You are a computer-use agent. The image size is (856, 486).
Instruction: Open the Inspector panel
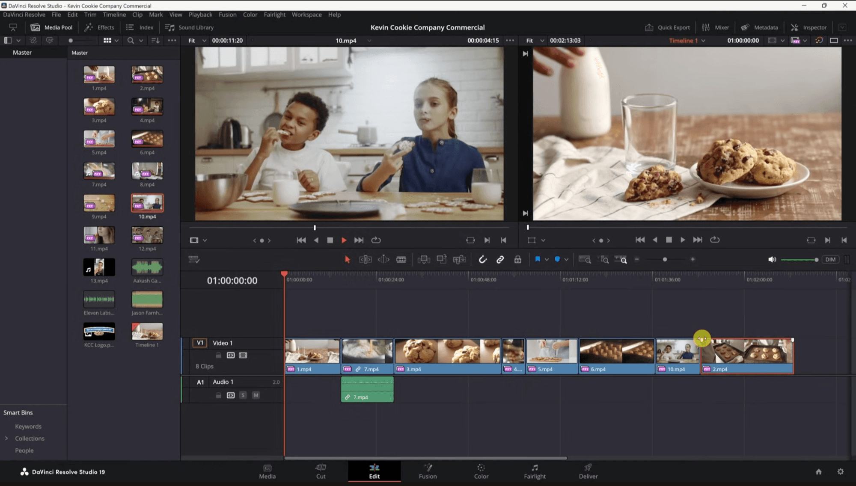(x=809, y=27)
